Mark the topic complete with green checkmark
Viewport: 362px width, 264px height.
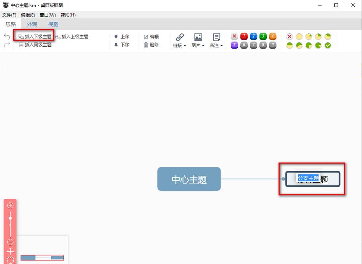327,45
